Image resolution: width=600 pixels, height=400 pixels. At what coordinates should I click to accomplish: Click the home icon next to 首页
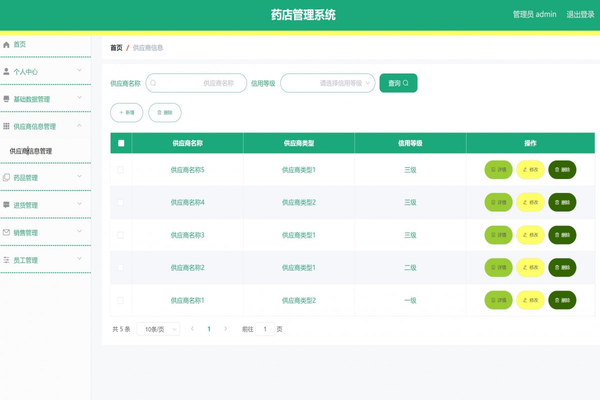(6, 44)
